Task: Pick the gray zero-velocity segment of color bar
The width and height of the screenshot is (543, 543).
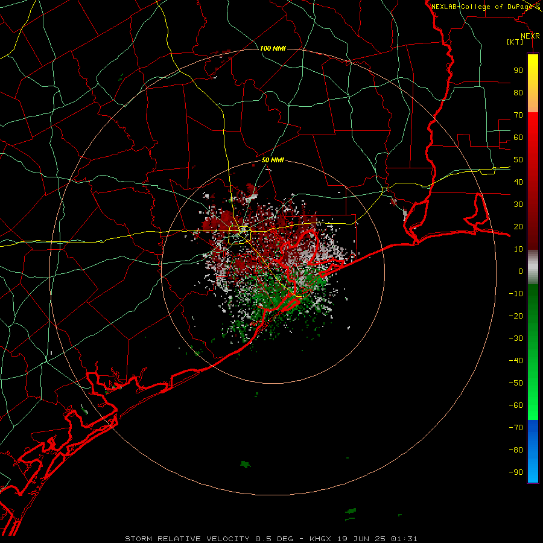Action: (x=533, y=267)
